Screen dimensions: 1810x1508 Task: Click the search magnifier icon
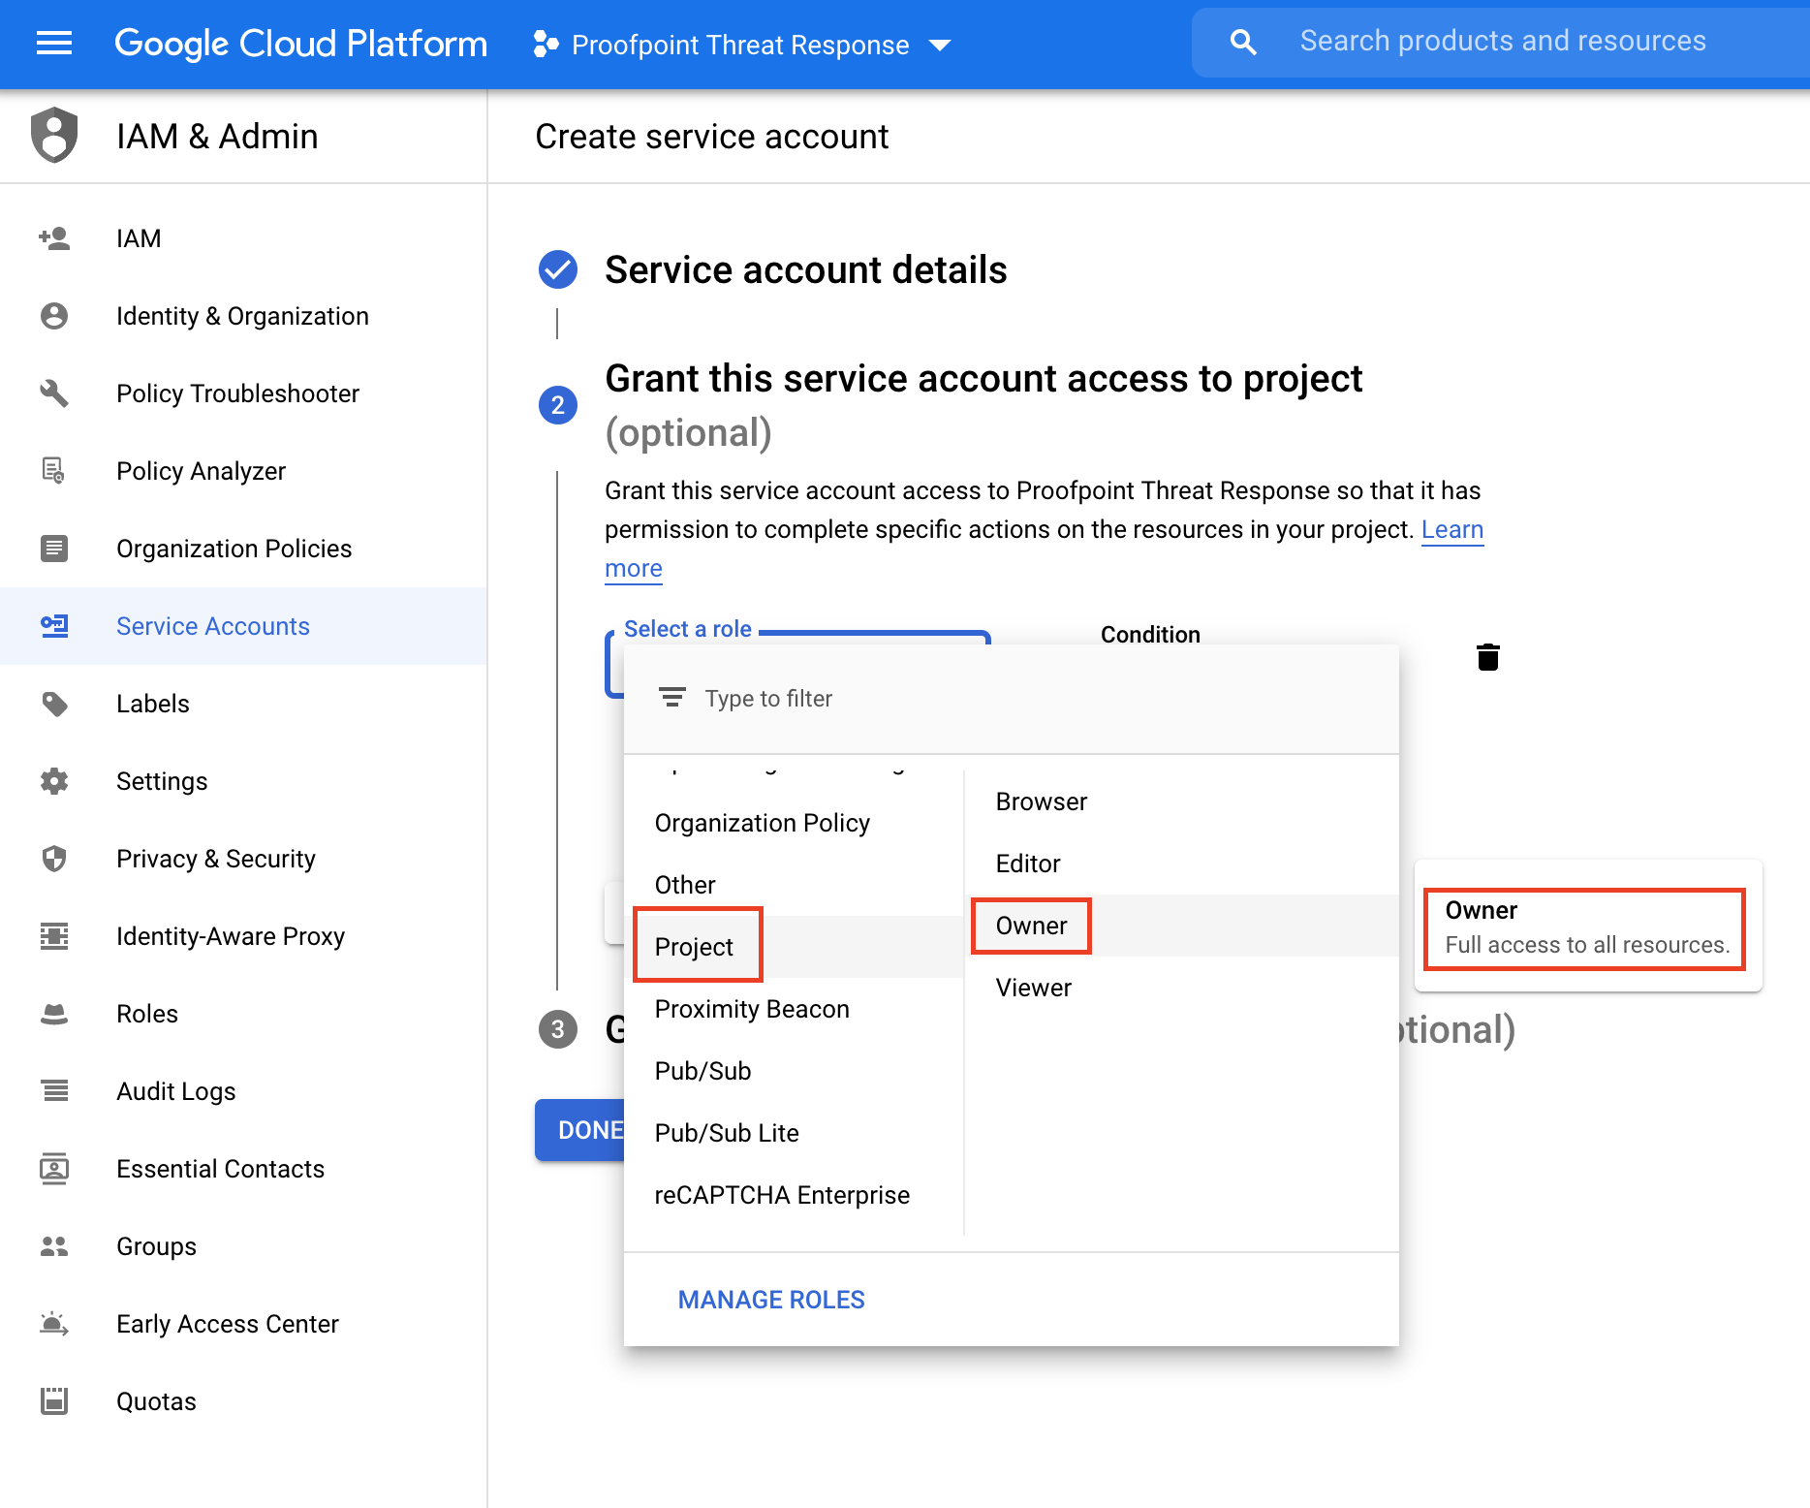(1243, 42)
